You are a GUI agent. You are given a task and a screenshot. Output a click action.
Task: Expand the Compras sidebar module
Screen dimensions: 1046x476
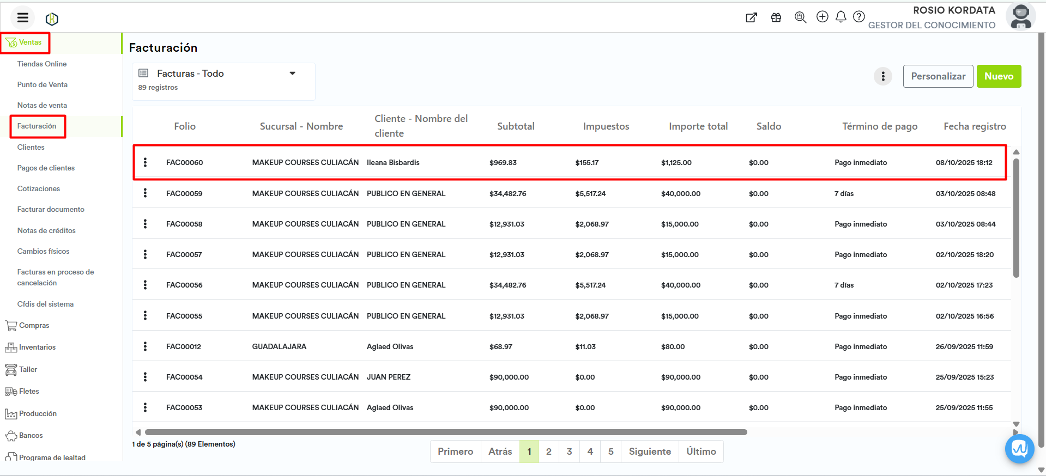[34, 326]
